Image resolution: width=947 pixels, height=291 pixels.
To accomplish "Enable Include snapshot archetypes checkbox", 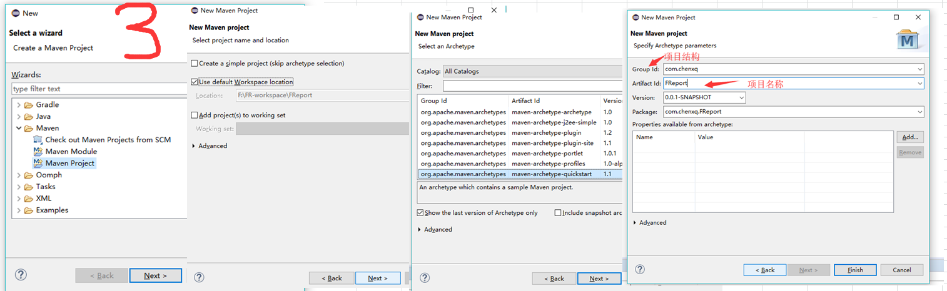I will tap(558, 213).
